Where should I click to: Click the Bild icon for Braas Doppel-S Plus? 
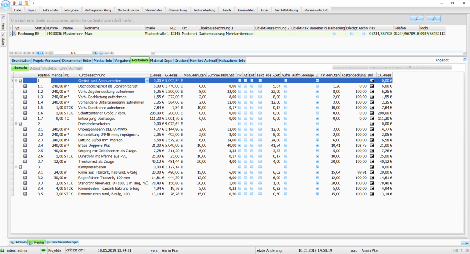[372, 145]
